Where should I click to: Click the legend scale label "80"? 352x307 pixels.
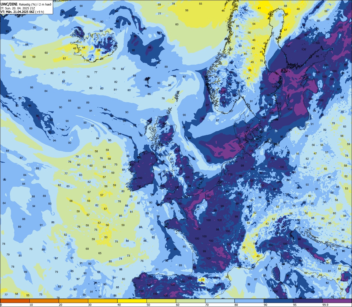[236, 305]
